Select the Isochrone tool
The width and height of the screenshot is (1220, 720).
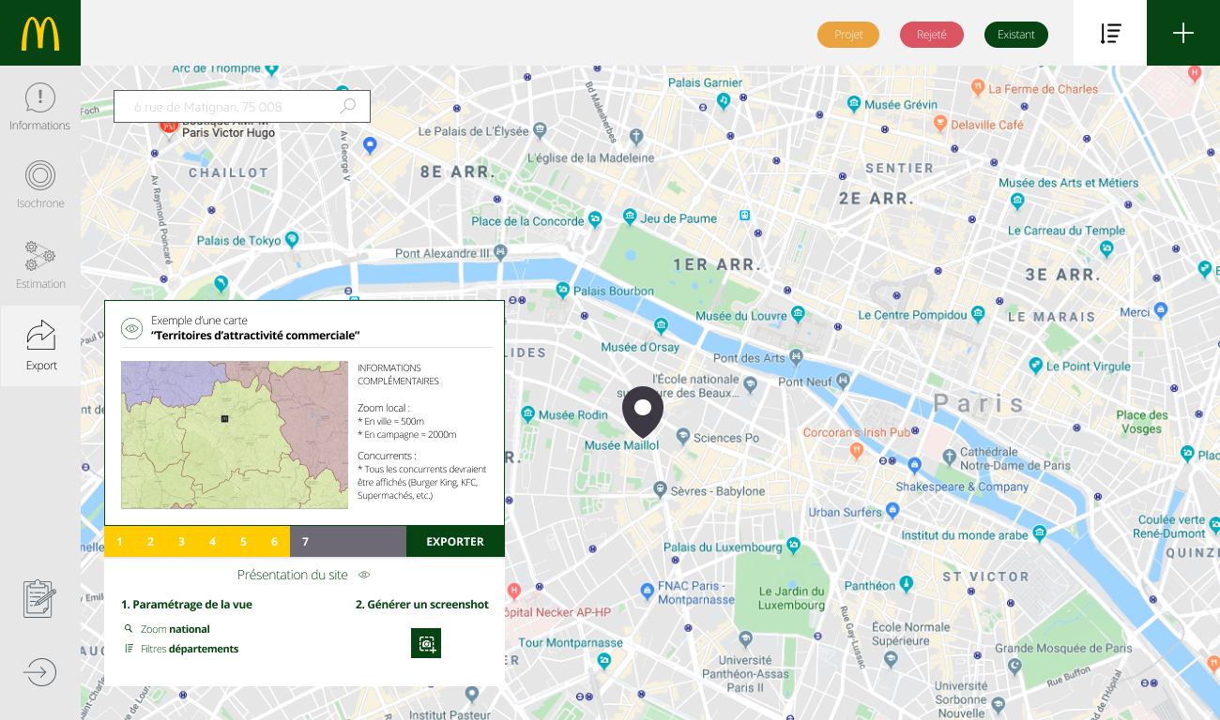(40, 184)
